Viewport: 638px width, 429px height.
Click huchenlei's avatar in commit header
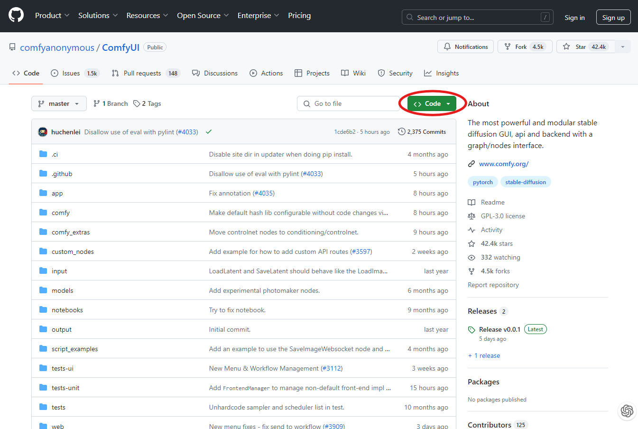43,132
